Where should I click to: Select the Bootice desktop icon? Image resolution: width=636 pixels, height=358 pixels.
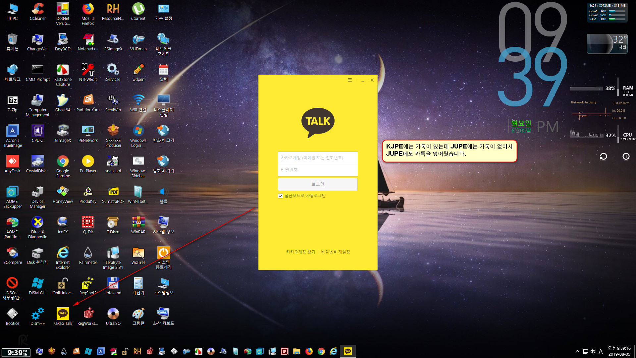[13, 317]
